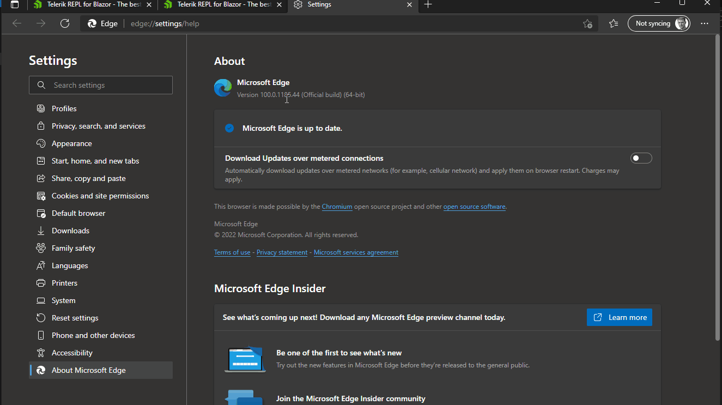Click the profile avatar picture
Screen dimensions: 722x405
[x=682, y=23]
